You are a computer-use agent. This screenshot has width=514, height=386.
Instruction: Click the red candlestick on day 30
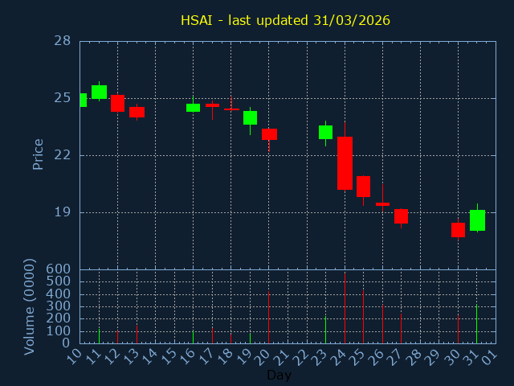click(458, 230)
